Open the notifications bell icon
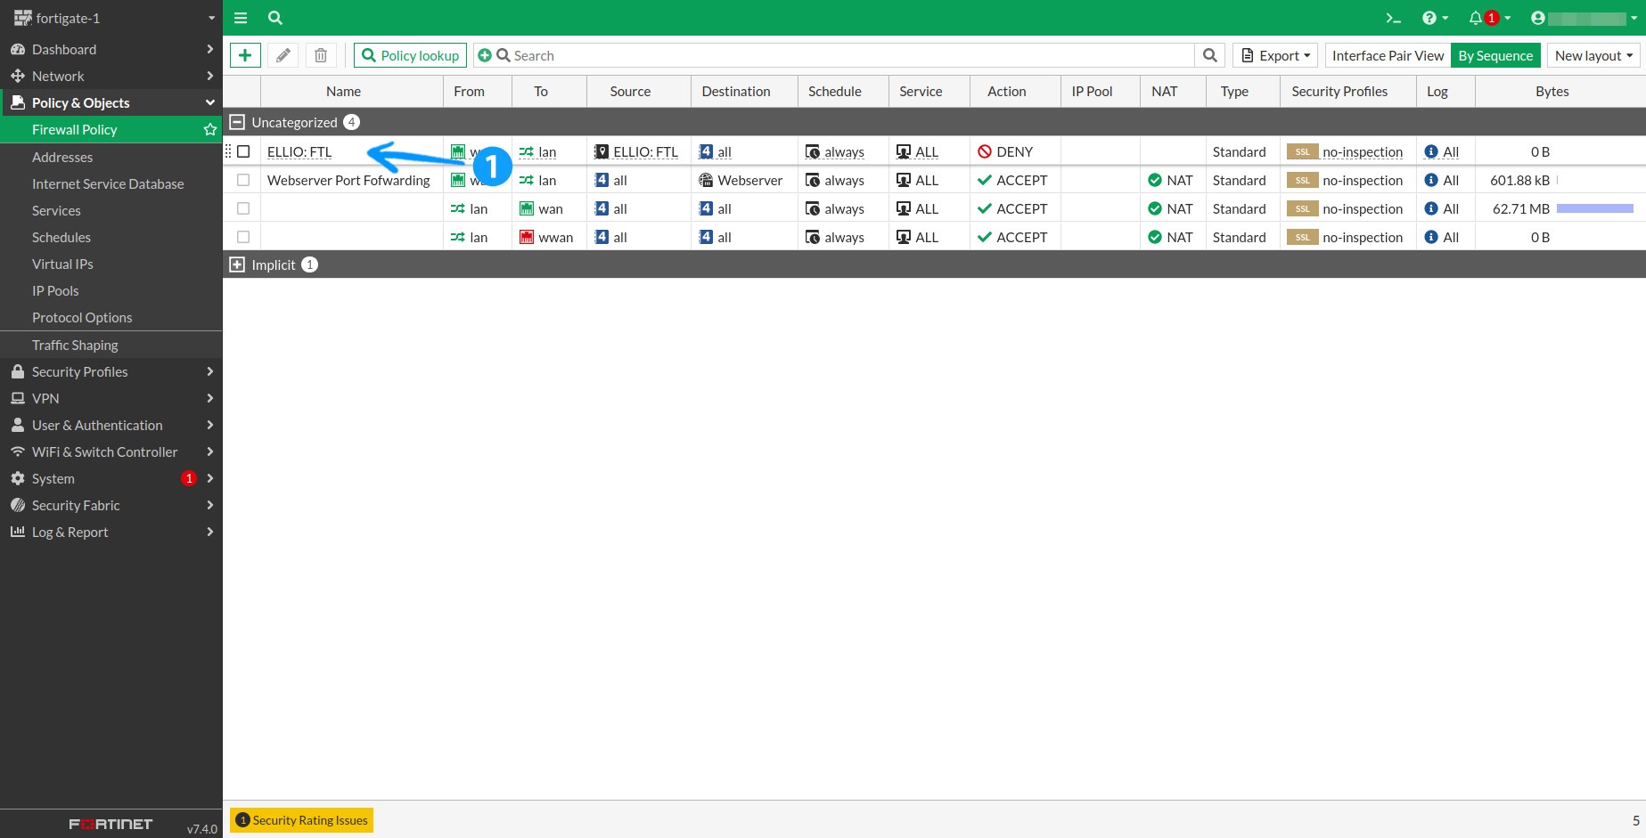The image size is (1646, 838). (1476, 18)
